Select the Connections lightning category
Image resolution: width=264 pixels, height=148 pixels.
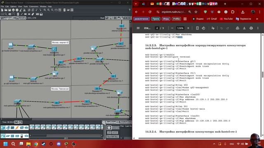[17, 128]
